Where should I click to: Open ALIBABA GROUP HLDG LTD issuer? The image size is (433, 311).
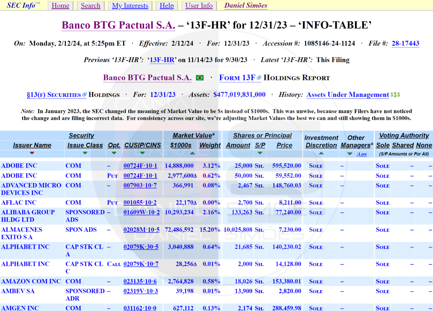pyautogui.click(x=28, y=216)
